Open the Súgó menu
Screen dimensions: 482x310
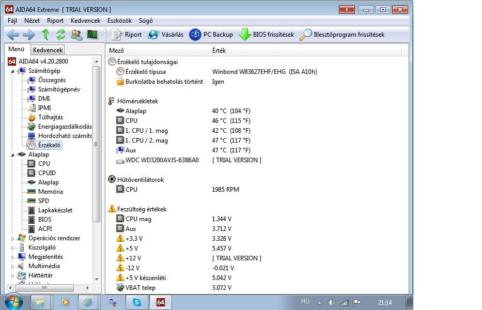(x=146, y=21)
